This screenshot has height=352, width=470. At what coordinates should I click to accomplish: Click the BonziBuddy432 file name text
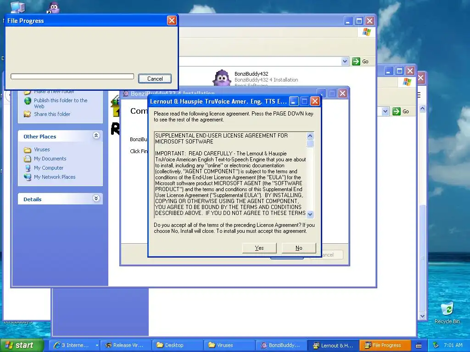coord(251,74)
